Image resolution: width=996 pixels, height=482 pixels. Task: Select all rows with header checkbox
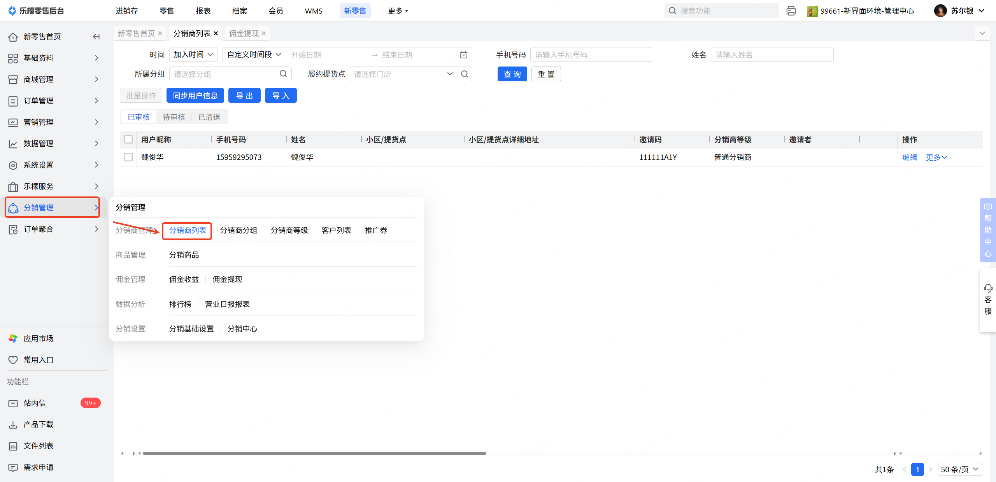pyautogui.click(x=128, y=139)
